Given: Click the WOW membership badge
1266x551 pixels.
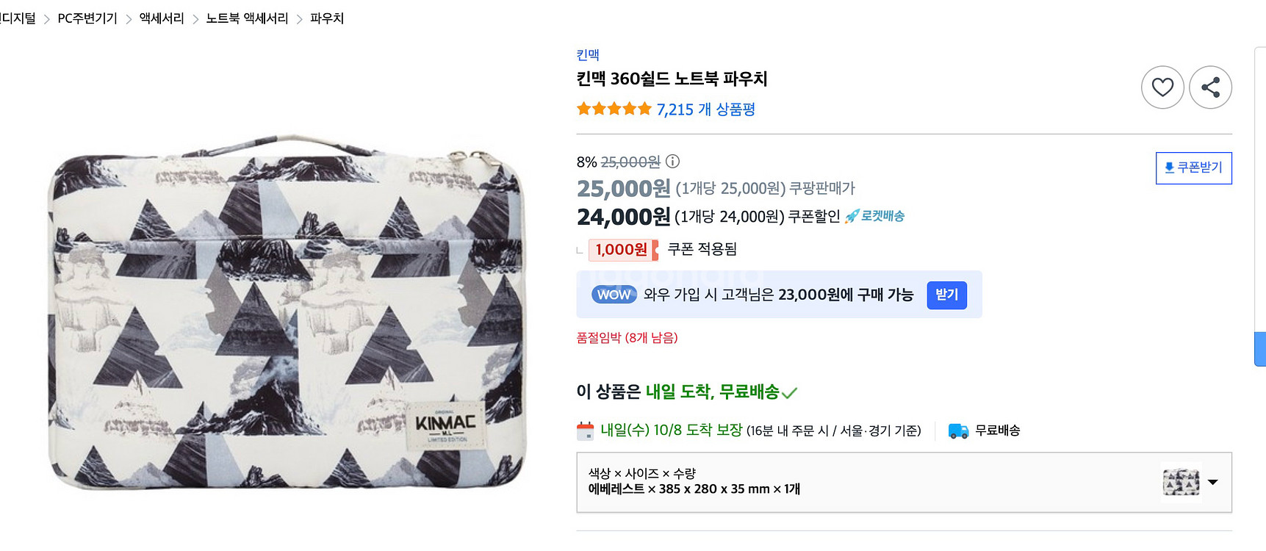Looking at the screenshot, I should [614, 295].
